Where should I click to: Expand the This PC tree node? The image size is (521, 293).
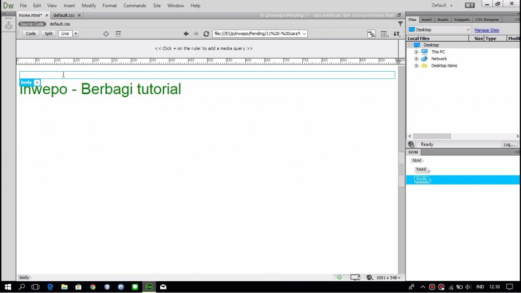pyautogui.click(x=416, y=52)
